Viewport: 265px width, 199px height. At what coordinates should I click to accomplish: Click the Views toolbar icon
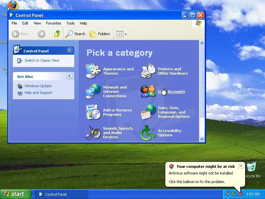[x=120, y=34]
